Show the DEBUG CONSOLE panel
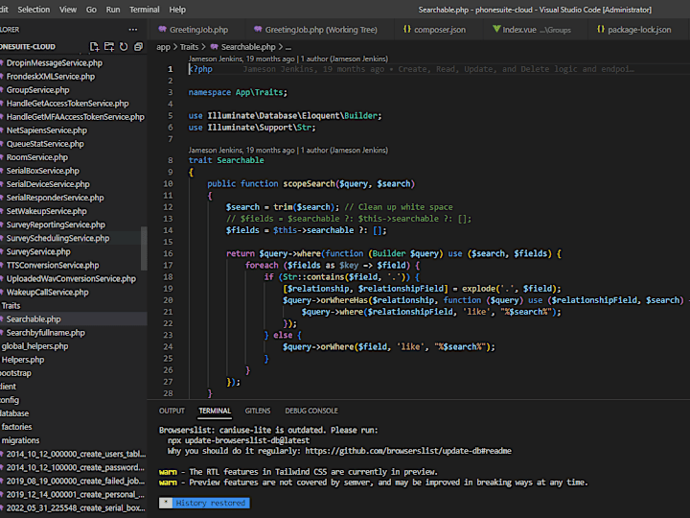This screenshot has height=518, width=690. tap(310, 411)
